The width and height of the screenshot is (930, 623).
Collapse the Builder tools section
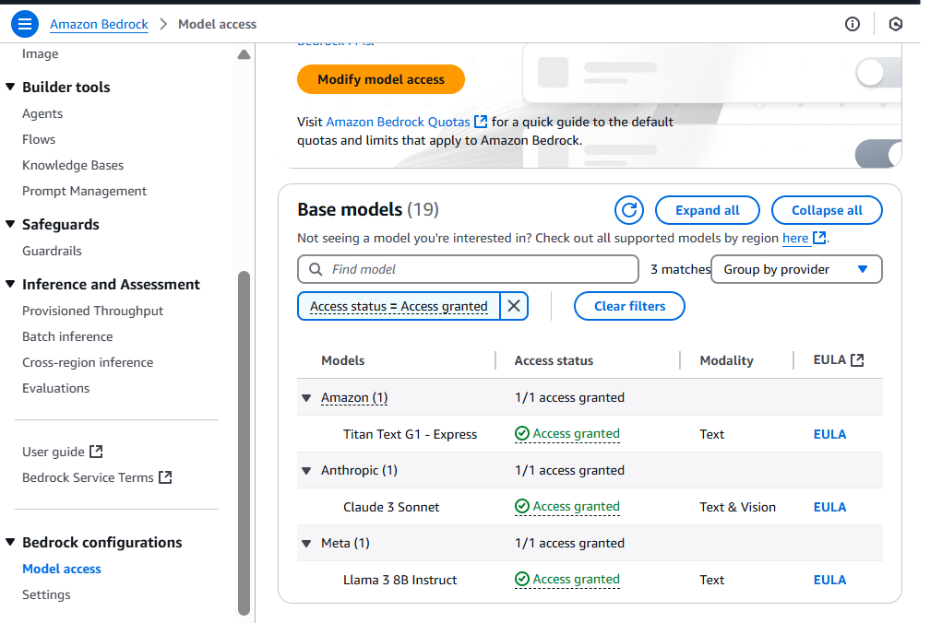[10, 87]
